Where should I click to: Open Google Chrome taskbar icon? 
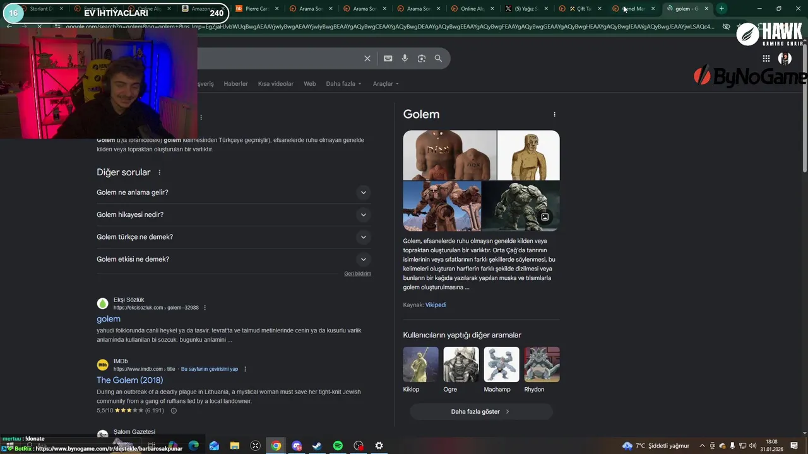coord(276,446)
